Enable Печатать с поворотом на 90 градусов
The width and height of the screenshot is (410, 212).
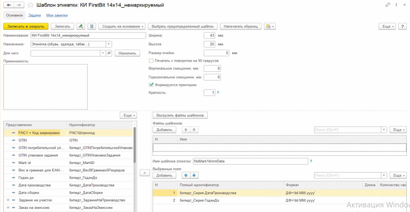tap(151, 61)
